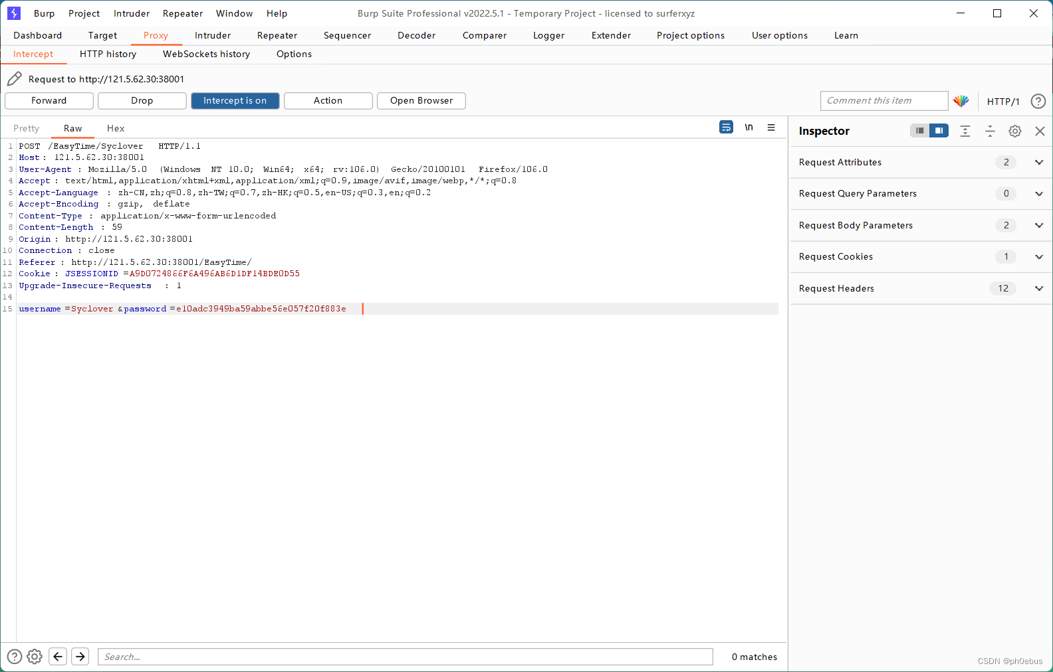Switch to Decoder tab
The image size is (1053, 672).
(417, 35)
